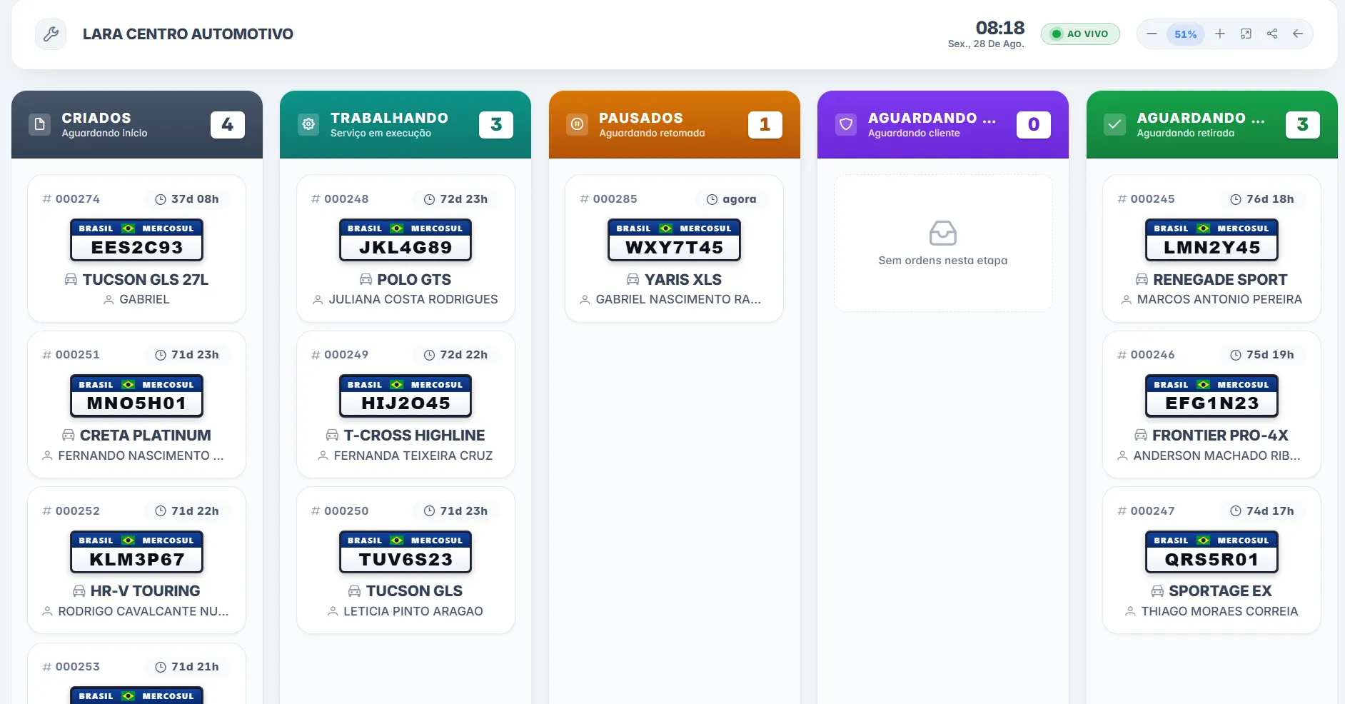Select the CRIADOS column header title
Screen dimensions: 1345x704
pos(96,118)
